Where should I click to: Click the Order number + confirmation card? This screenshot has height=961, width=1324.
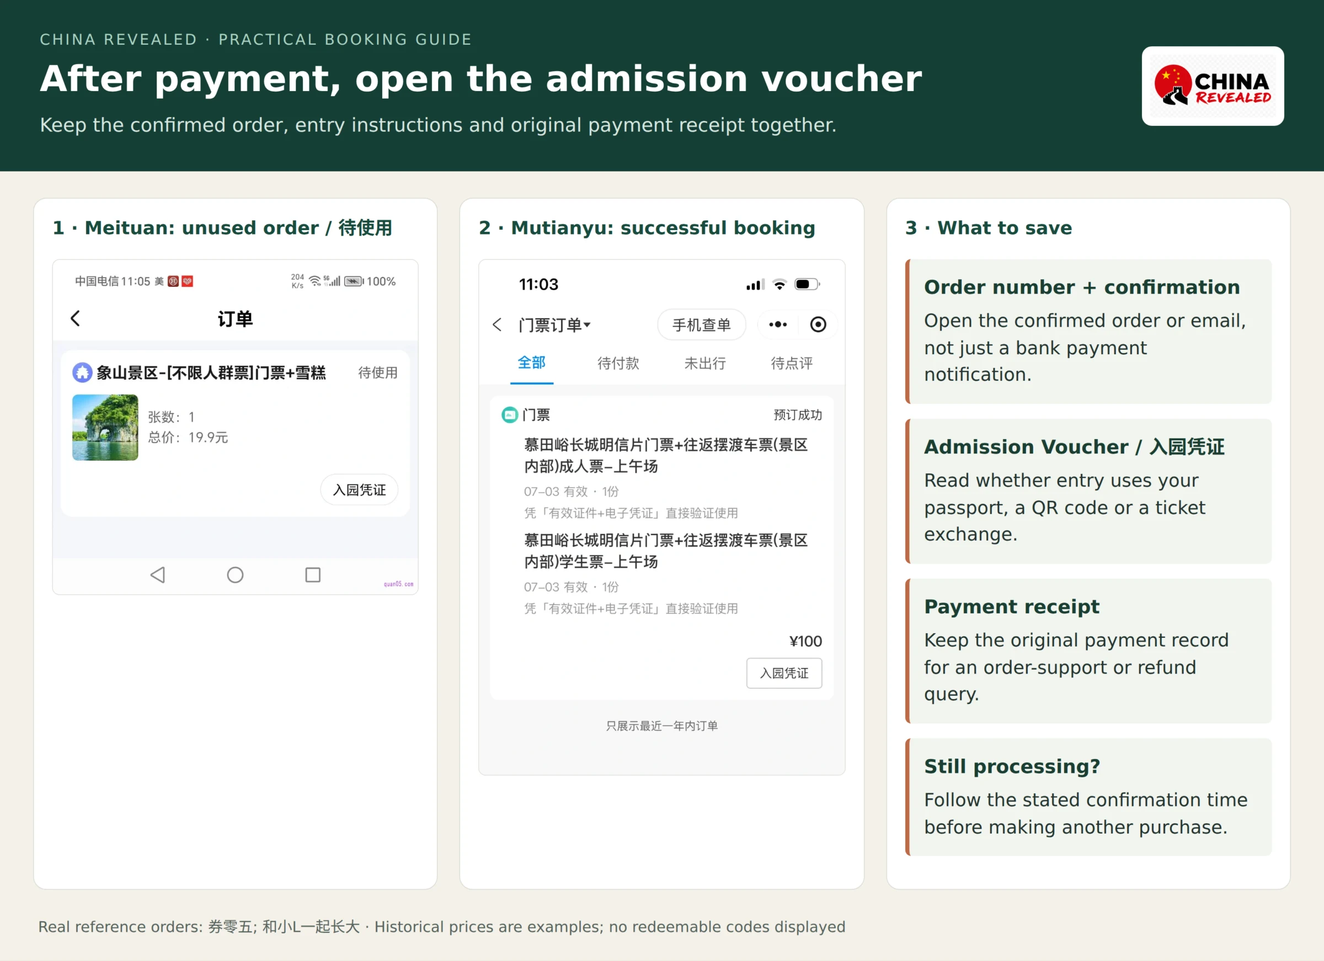click(1088, 332)
